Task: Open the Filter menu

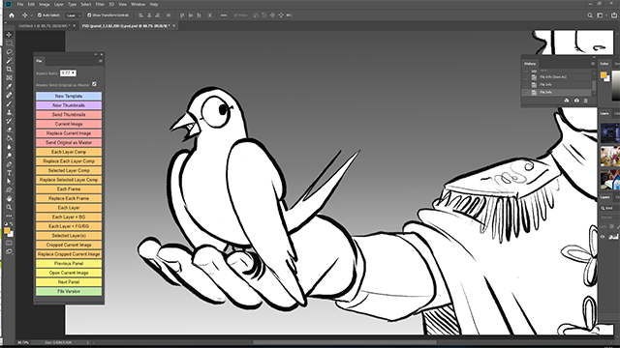Action: [100, 4]
